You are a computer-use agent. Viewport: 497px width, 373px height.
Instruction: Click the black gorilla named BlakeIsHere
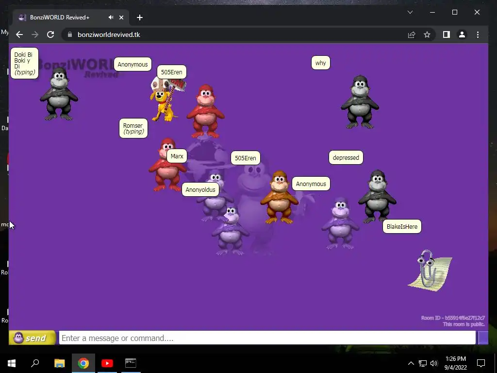click(x=377, y=196)
